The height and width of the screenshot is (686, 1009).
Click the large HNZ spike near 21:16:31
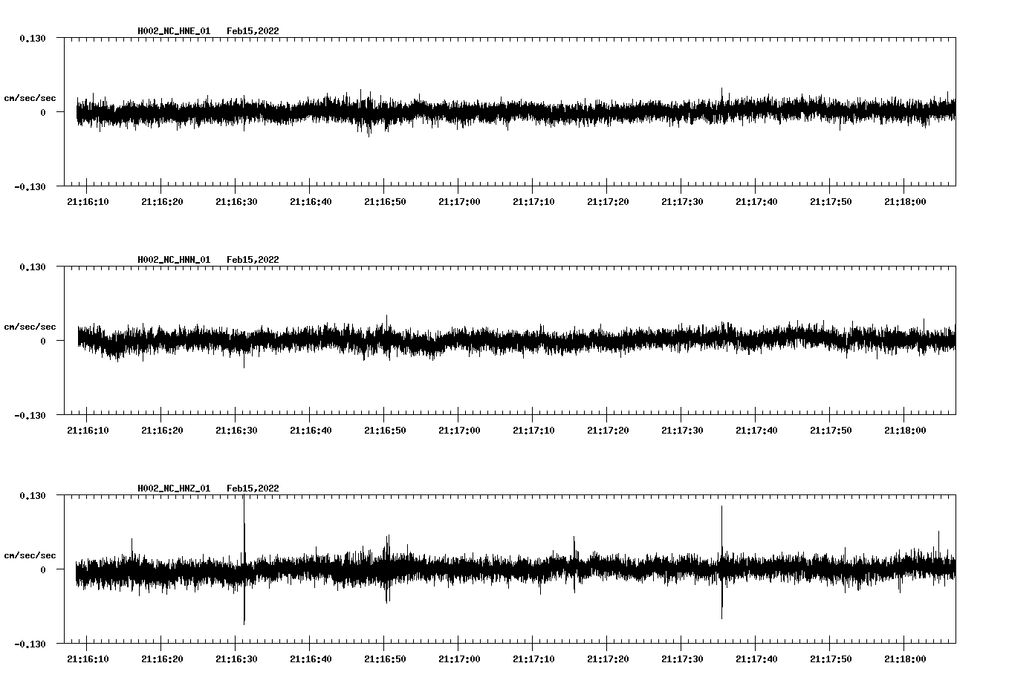(x=244, y=560)
